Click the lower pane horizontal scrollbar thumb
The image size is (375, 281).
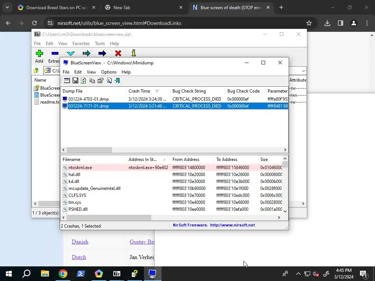pyautogui.click(x=109, y=217)
